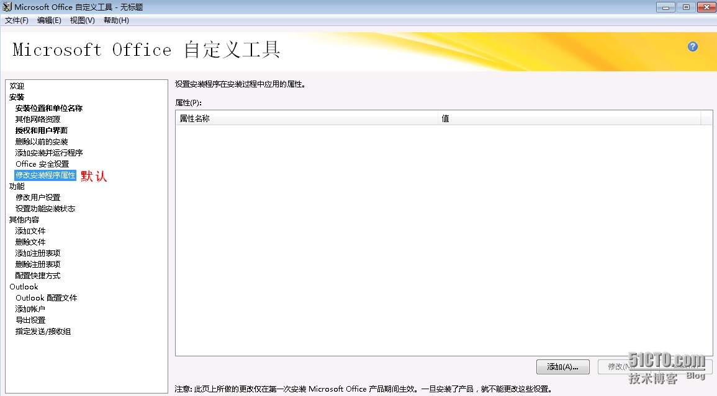Open 设置功能安装状态 page

point(45,209)
